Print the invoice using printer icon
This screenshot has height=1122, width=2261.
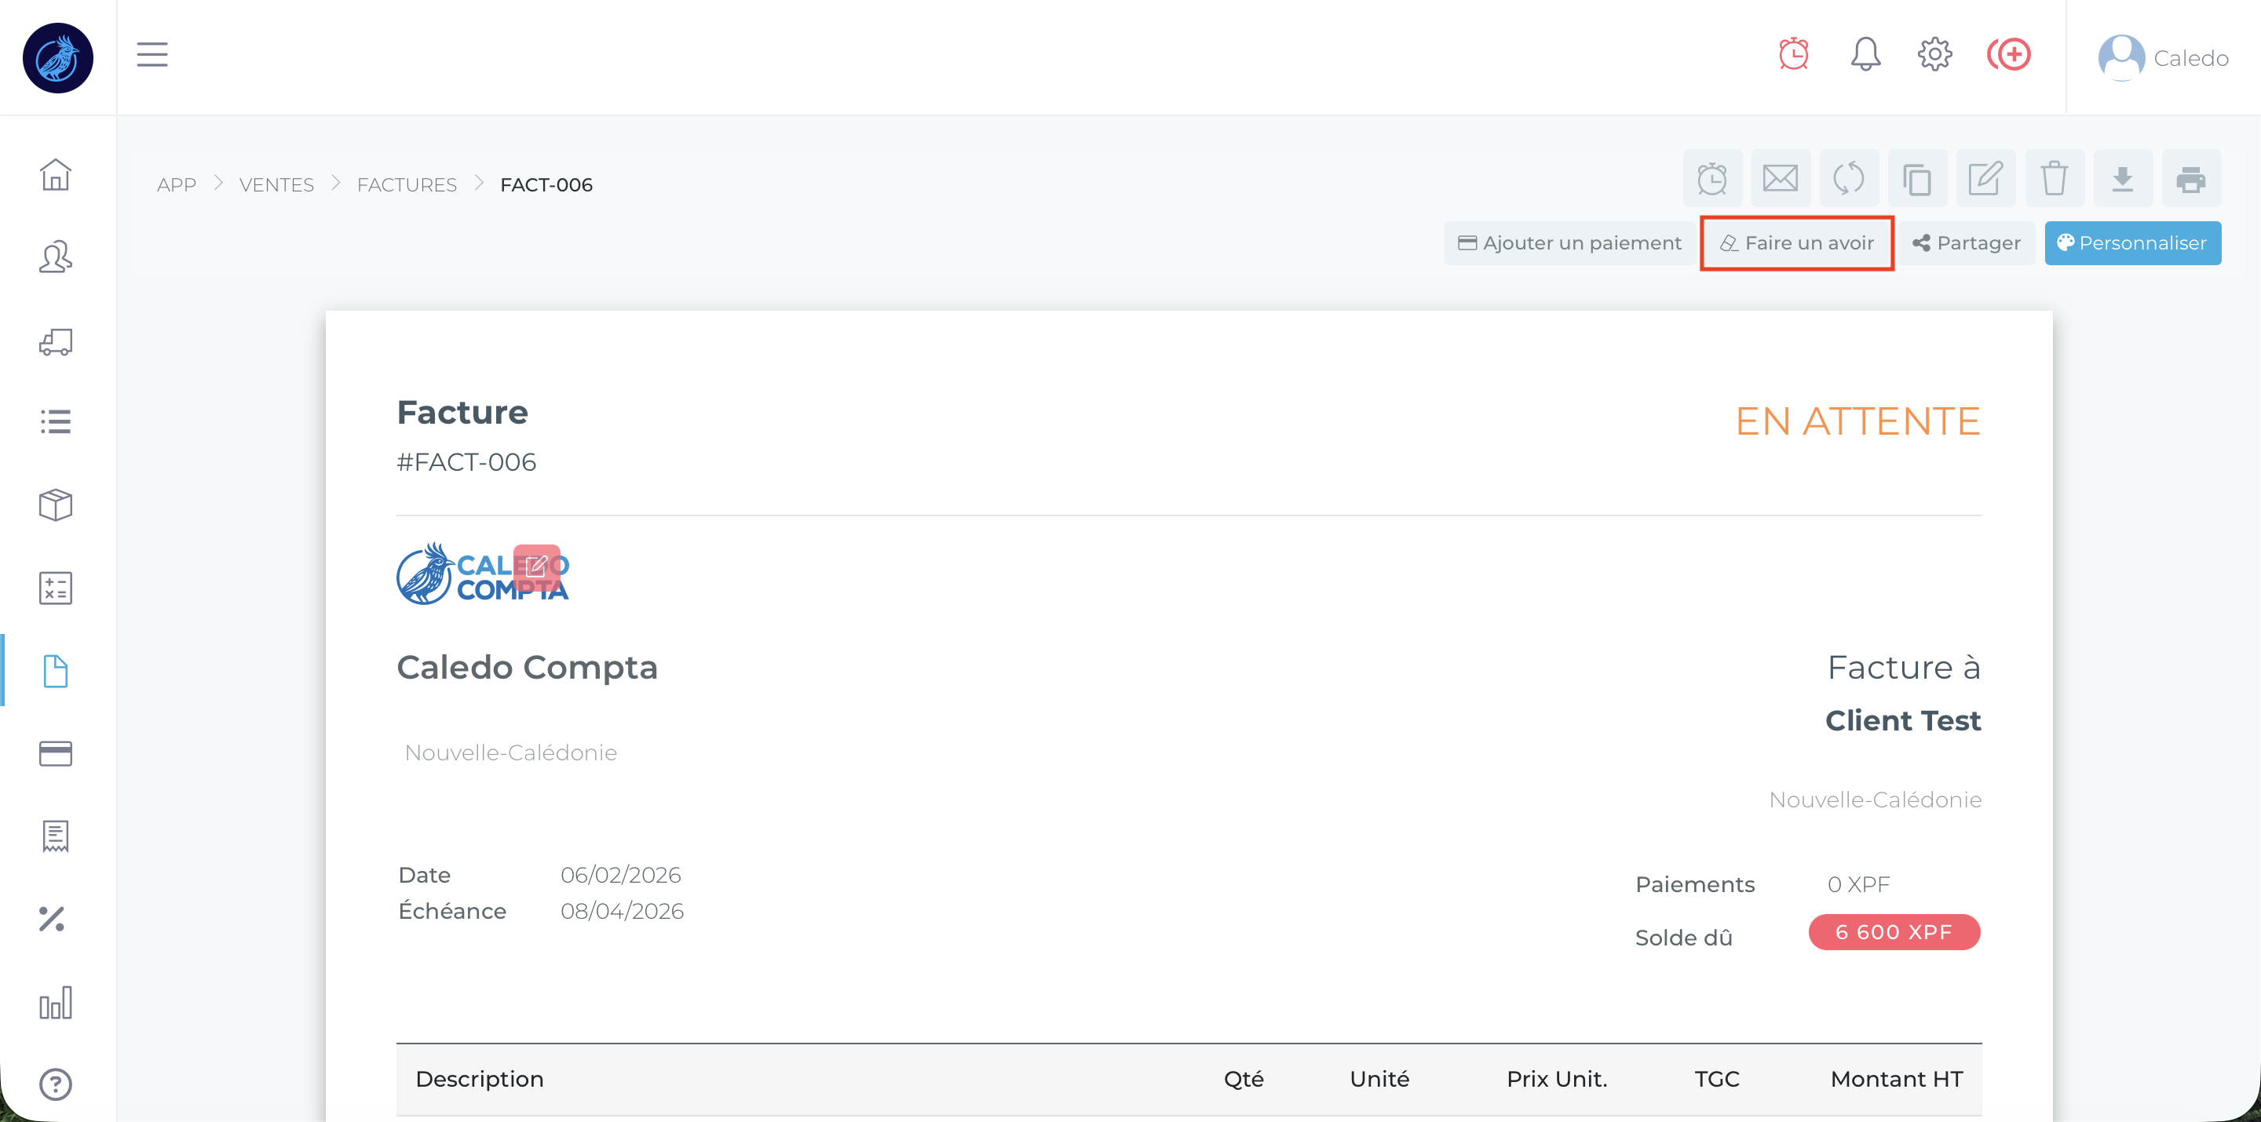click(2191, 179)
